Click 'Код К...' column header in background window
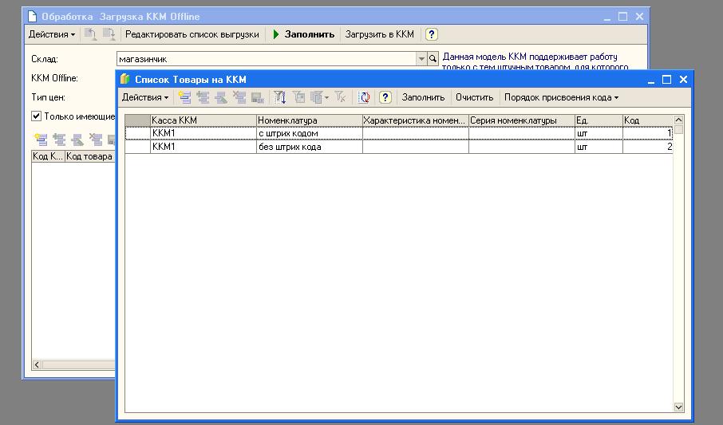Image resolution: width=723 pixels, height=425 pixels. 48,156
